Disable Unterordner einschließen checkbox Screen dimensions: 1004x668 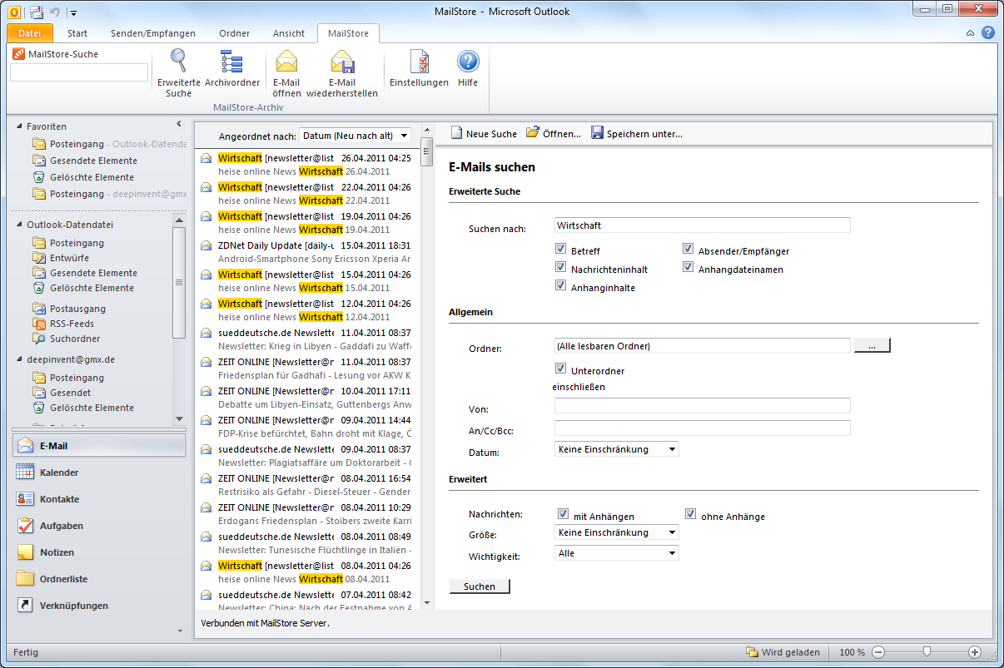[561, 370]
